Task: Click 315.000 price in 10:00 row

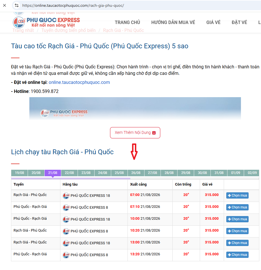Action: tap(212, 219)
